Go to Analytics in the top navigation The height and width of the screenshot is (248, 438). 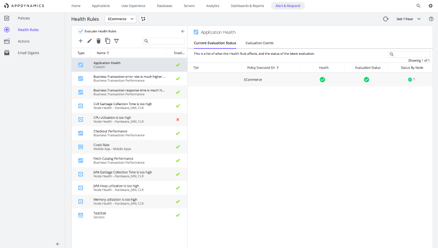pyautogui.click(x=212, y=5)
